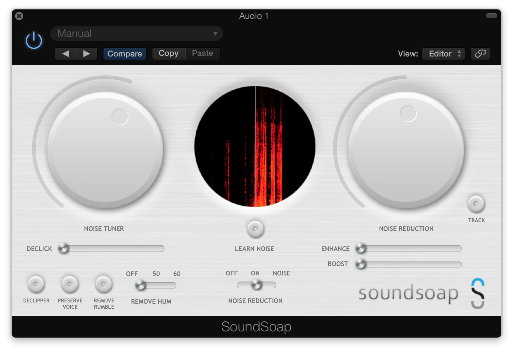Viewport: 513px width, 352px height.
Task: Click the Copy button
Action: 169,53
